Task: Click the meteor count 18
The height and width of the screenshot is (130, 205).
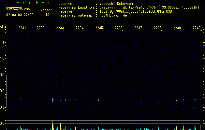Action: (47, 15)
